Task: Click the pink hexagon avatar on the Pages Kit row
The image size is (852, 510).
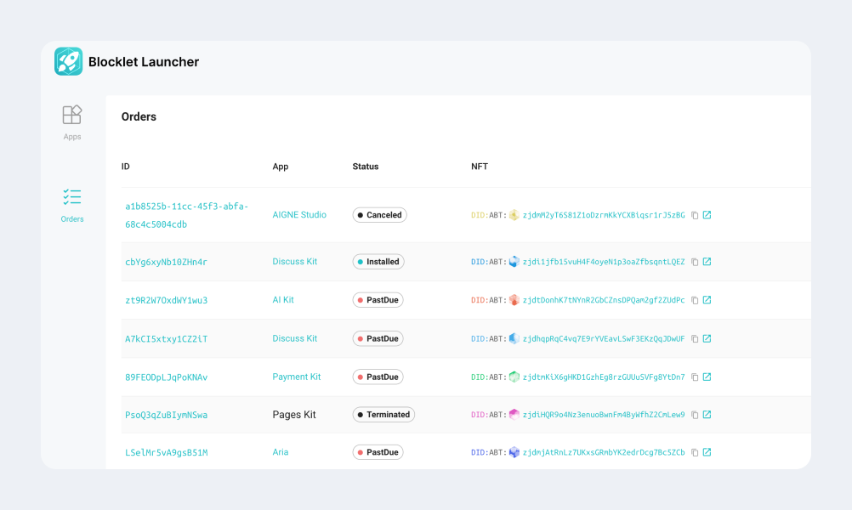Action: tap(514, 415)
